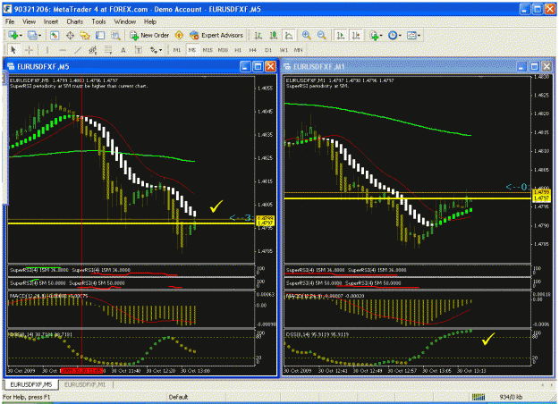559x404 pixels.
Task: Switch to line chart display
Action: pos(288,35)
